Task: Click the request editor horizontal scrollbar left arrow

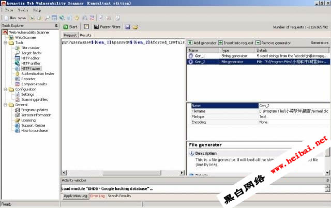Action: (64, 173)
